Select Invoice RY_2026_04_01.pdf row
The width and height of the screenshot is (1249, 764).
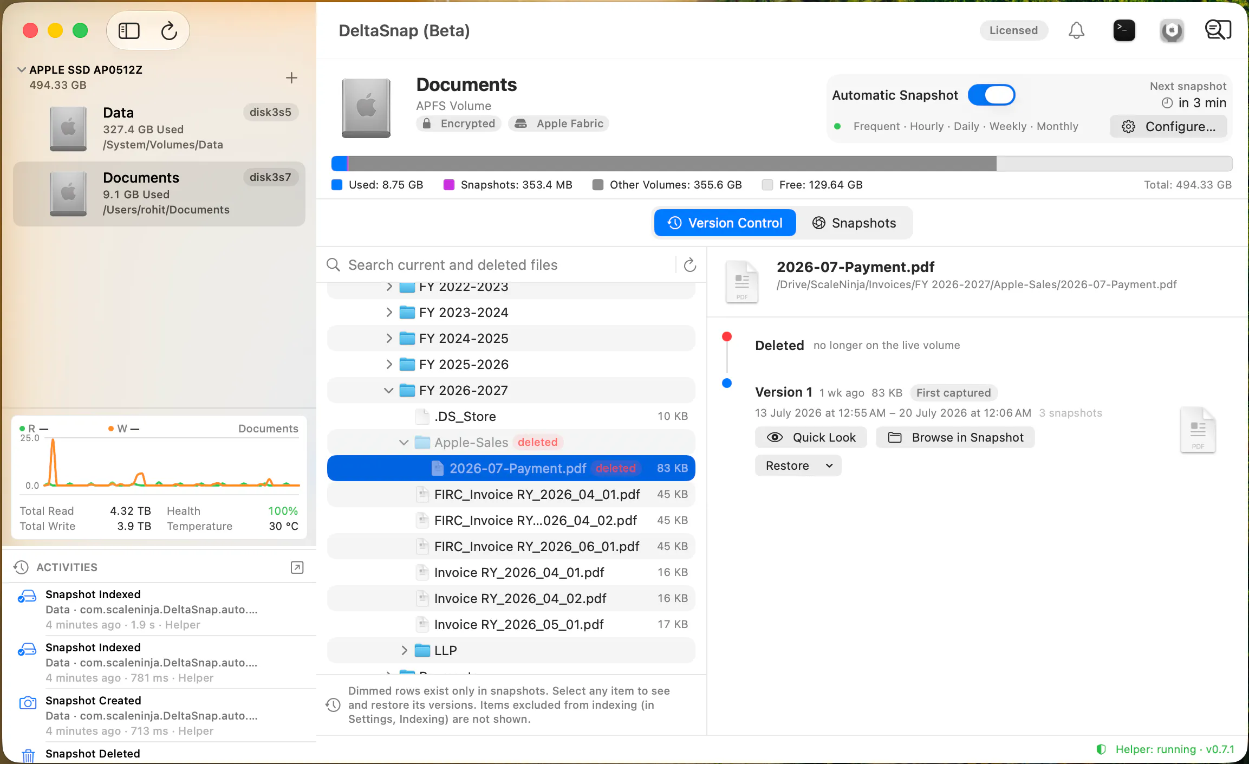[511, 572]
